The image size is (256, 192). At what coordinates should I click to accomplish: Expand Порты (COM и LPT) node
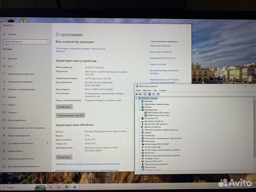(x=139, y=161)
